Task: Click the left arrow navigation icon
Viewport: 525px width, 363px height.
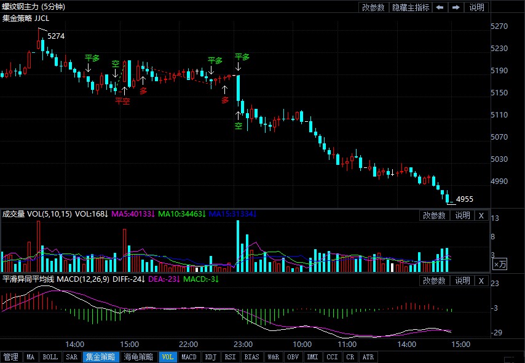Action: click(440, 7)
